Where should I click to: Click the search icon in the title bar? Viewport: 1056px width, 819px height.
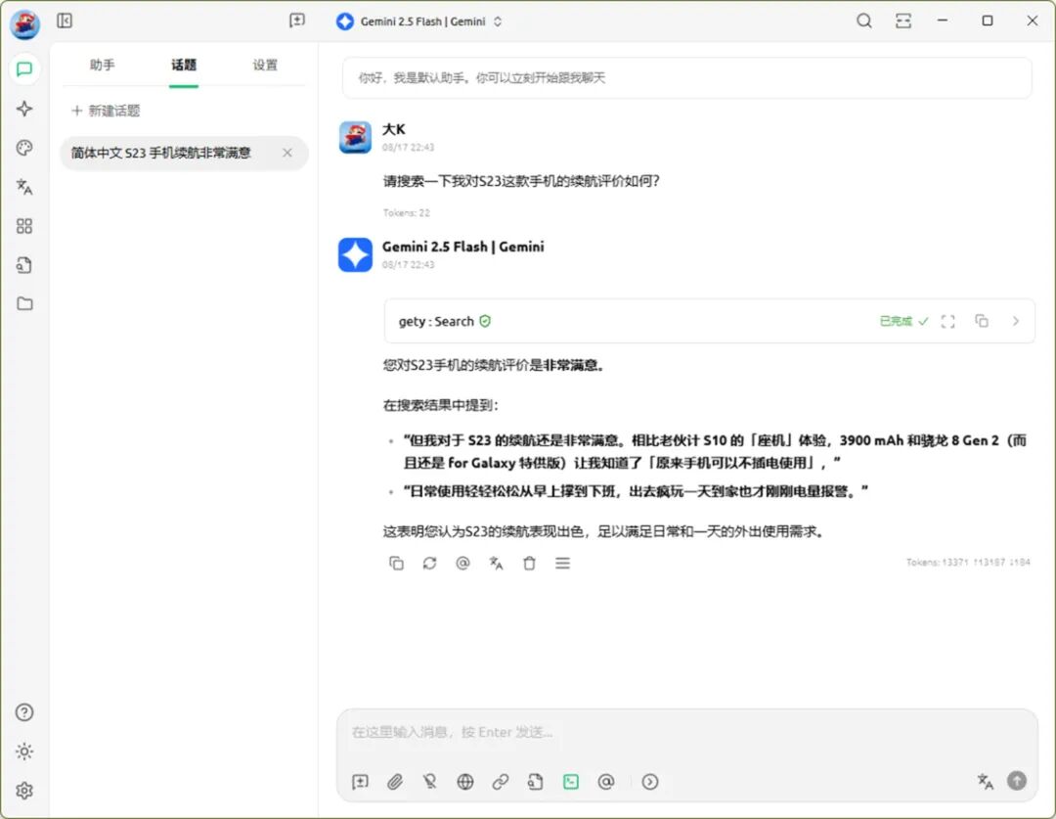point(864,21)
